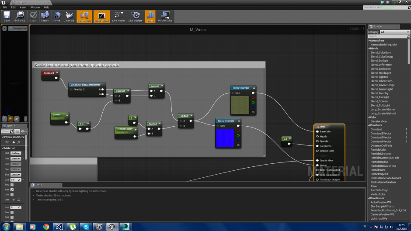Toggle the Connectors toolbar button
This screenshot has width=411, height=231.
(84, 17)
